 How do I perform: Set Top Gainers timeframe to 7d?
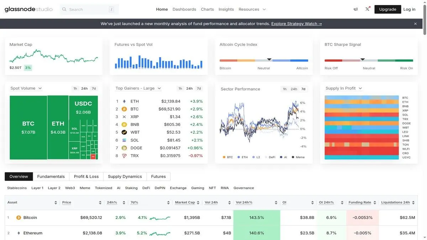point(199,89)
